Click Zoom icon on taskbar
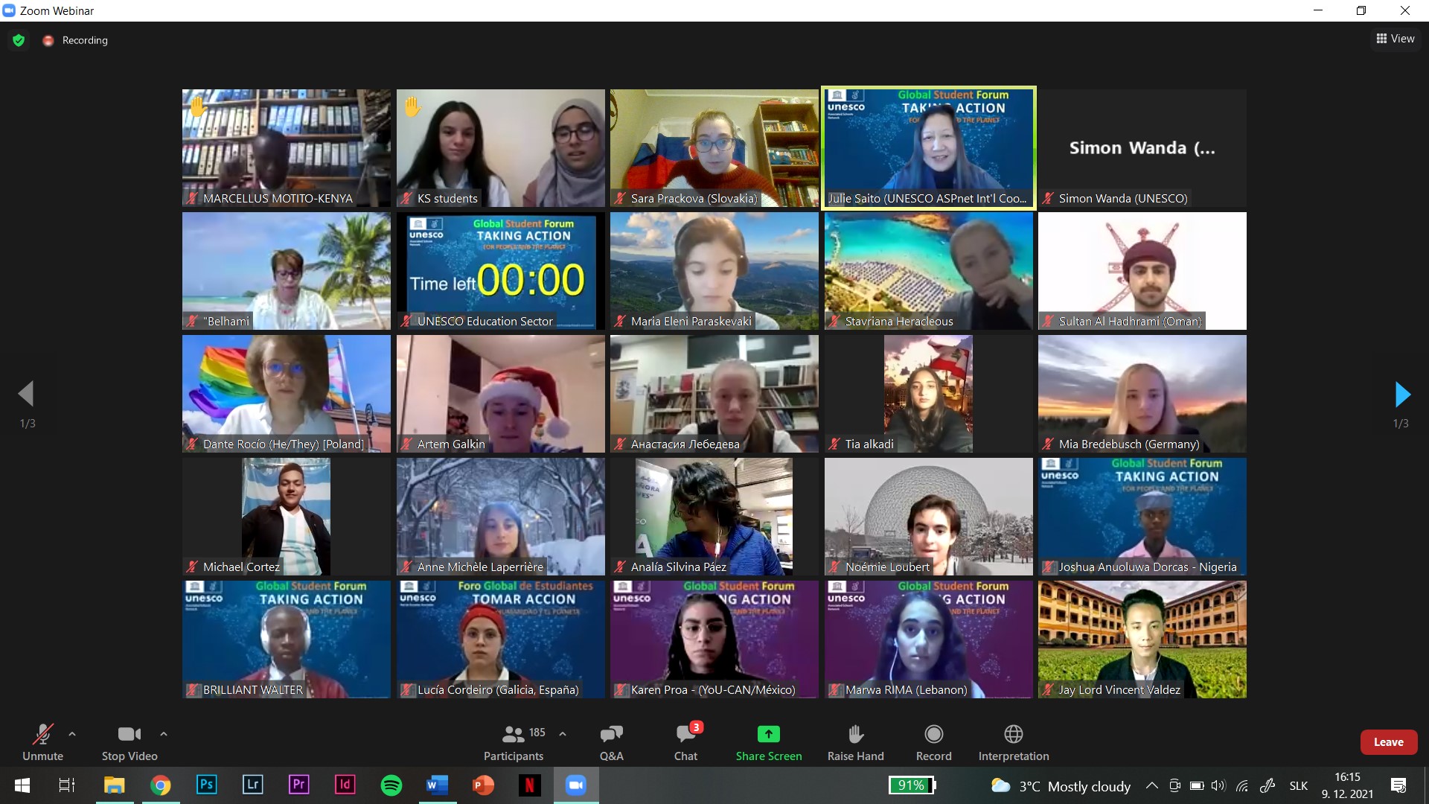Screen dimensions: 1429x804 (x=575, y=785)
